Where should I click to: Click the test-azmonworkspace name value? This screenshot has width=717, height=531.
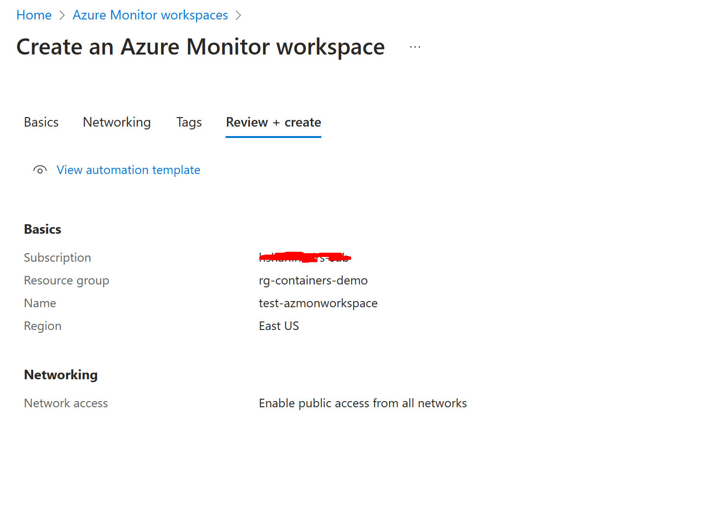tap(318, 303)
